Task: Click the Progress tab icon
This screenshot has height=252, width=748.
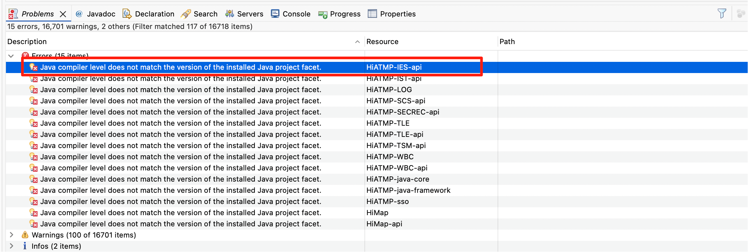Action: coord(323,14)
